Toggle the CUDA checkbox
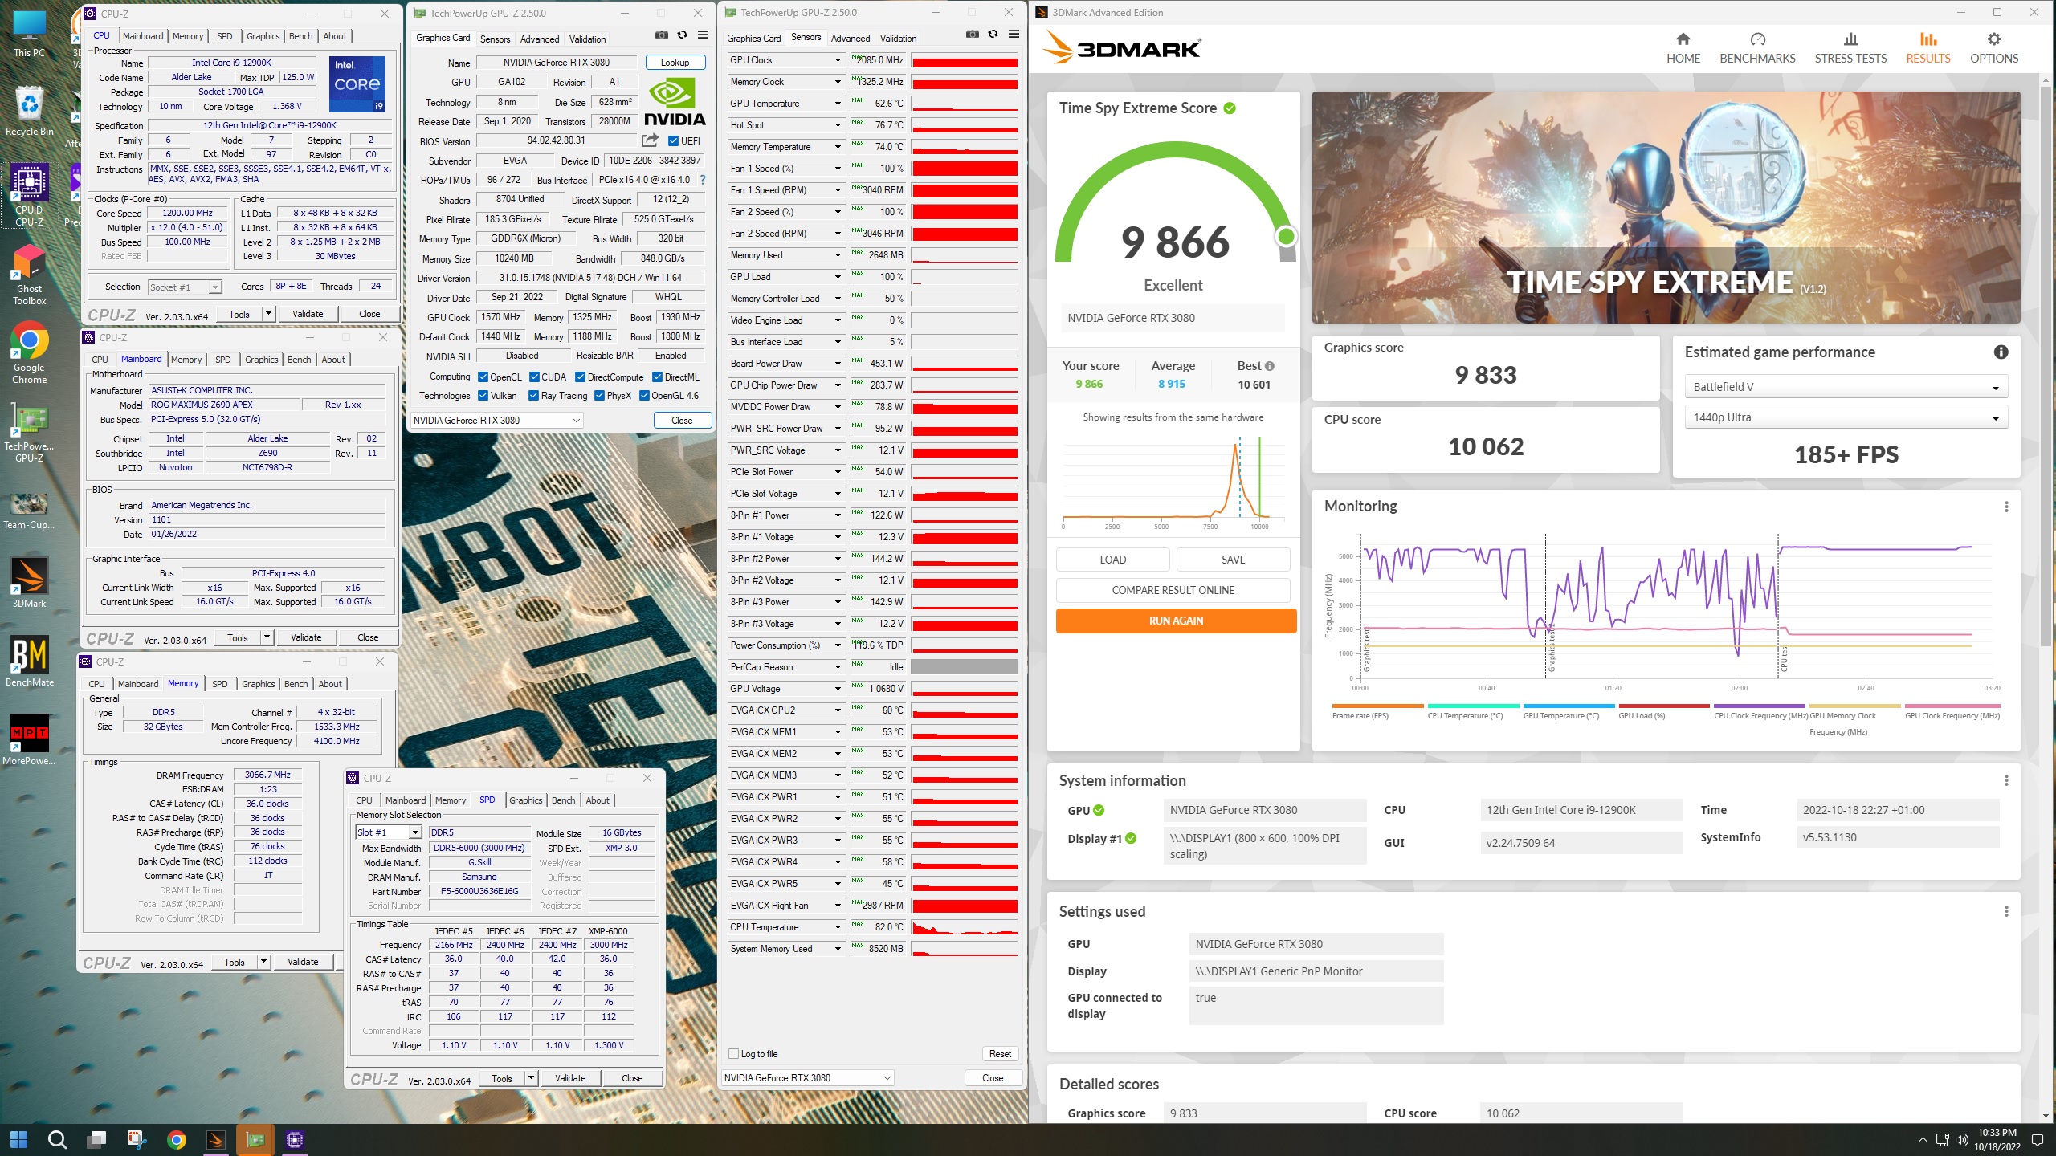2056x1156 pixels. (534, 377)
